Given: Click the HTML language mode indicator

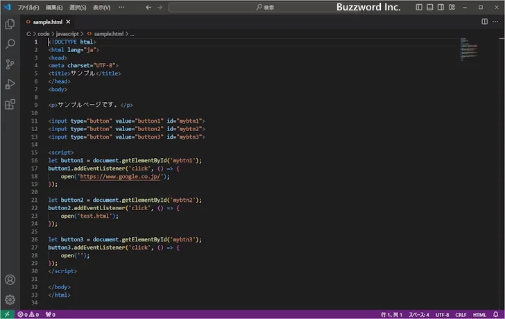Looking at the screenshot, I should tap(479, 314).
